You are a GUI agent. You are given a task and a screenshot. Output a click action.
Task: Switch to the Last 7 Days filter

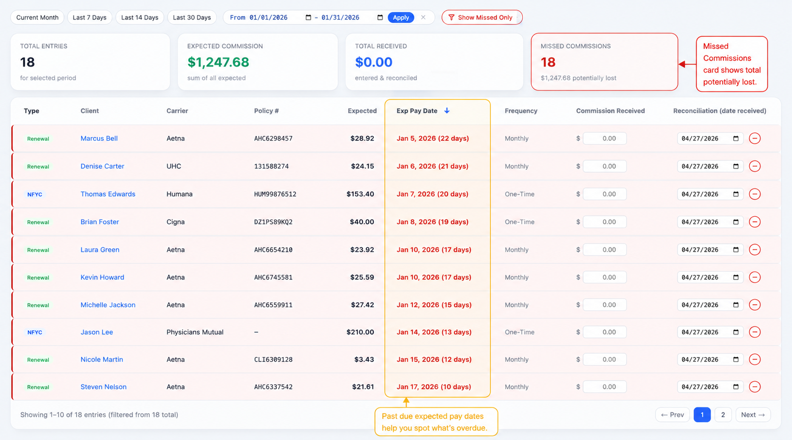coord(89,17)
